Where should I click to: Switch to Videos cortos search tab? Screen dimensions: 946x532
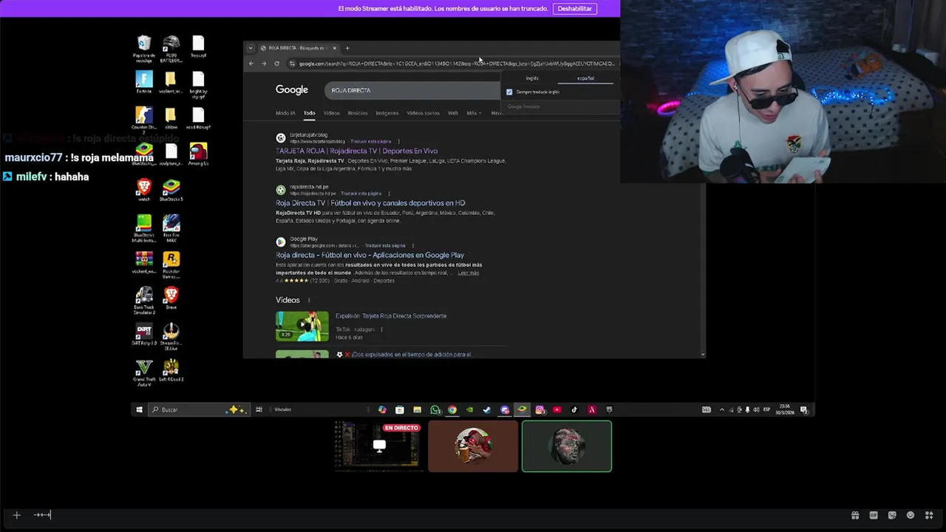pos(423,113)
